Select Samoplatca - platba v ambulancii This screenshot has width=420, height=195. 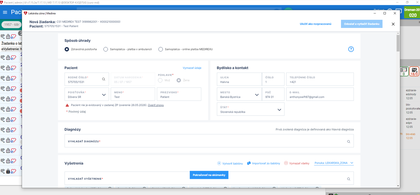[x=105, y=49]
